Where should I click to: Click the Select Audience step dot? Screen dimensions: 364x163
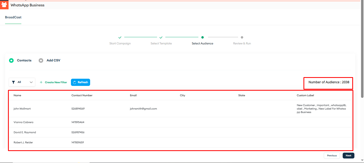(x=203, y=37)
